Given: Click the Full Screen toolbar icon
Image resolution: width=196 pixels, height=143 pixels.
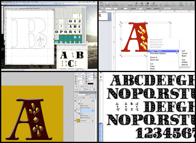Looking at the screenshot, I should (116, 3).
